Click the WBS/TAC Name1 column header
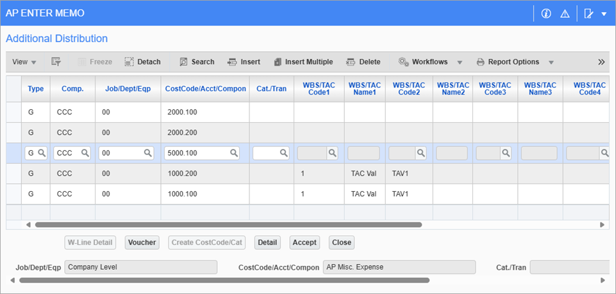 point(365,89)
